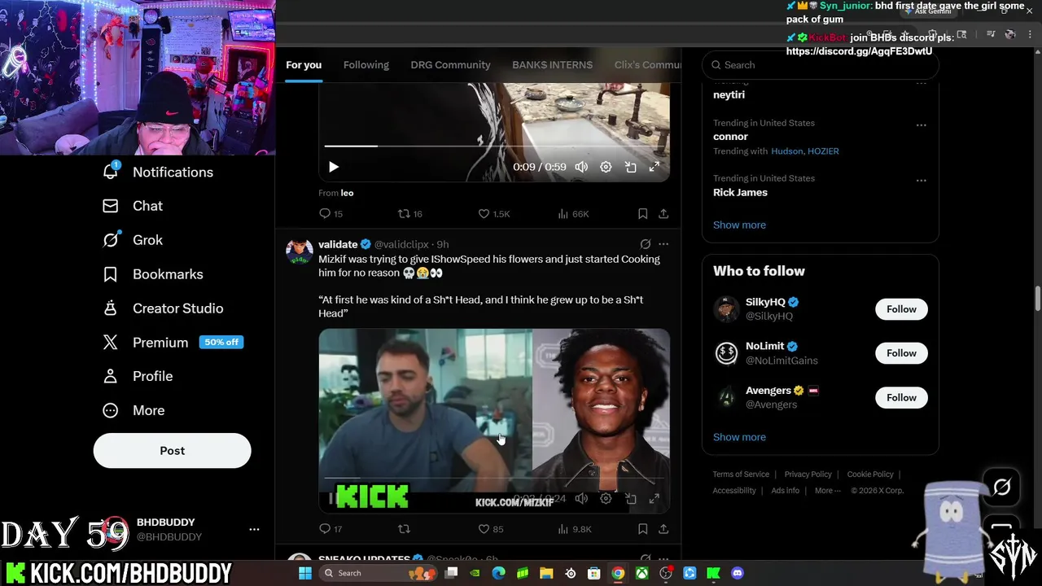Click the page vertical scrollbar thumb
1042x586 pixels.
tap(1037, 298)
